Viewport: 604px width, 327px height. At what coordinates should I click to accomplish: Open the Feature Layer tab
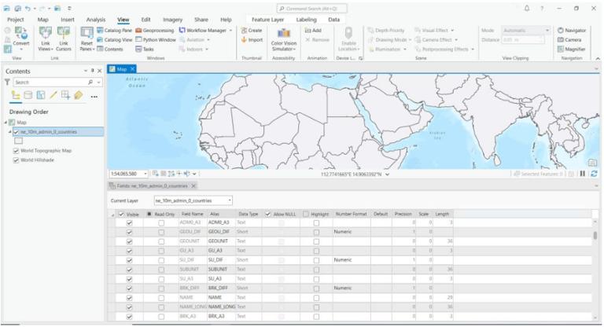tap(267, 20)
